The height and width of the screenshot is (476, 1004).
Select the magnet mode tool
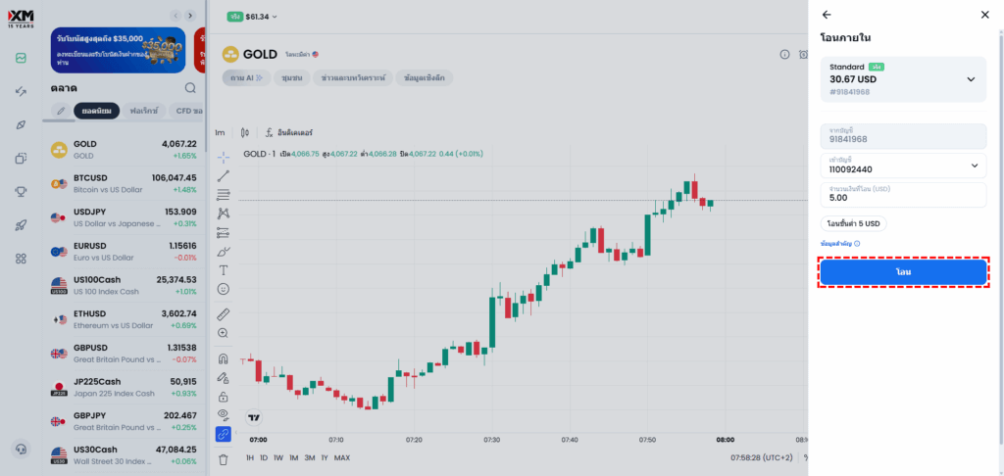point(224,358)
